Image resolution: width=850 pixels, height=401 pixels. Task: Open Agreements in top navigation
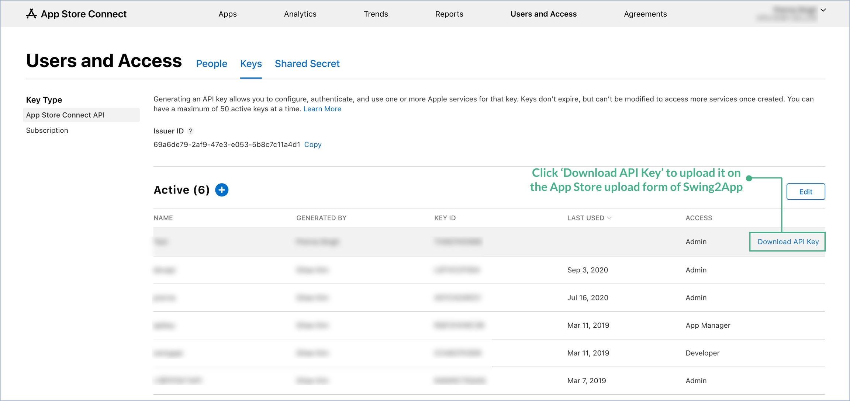click(x=645, y=14)
